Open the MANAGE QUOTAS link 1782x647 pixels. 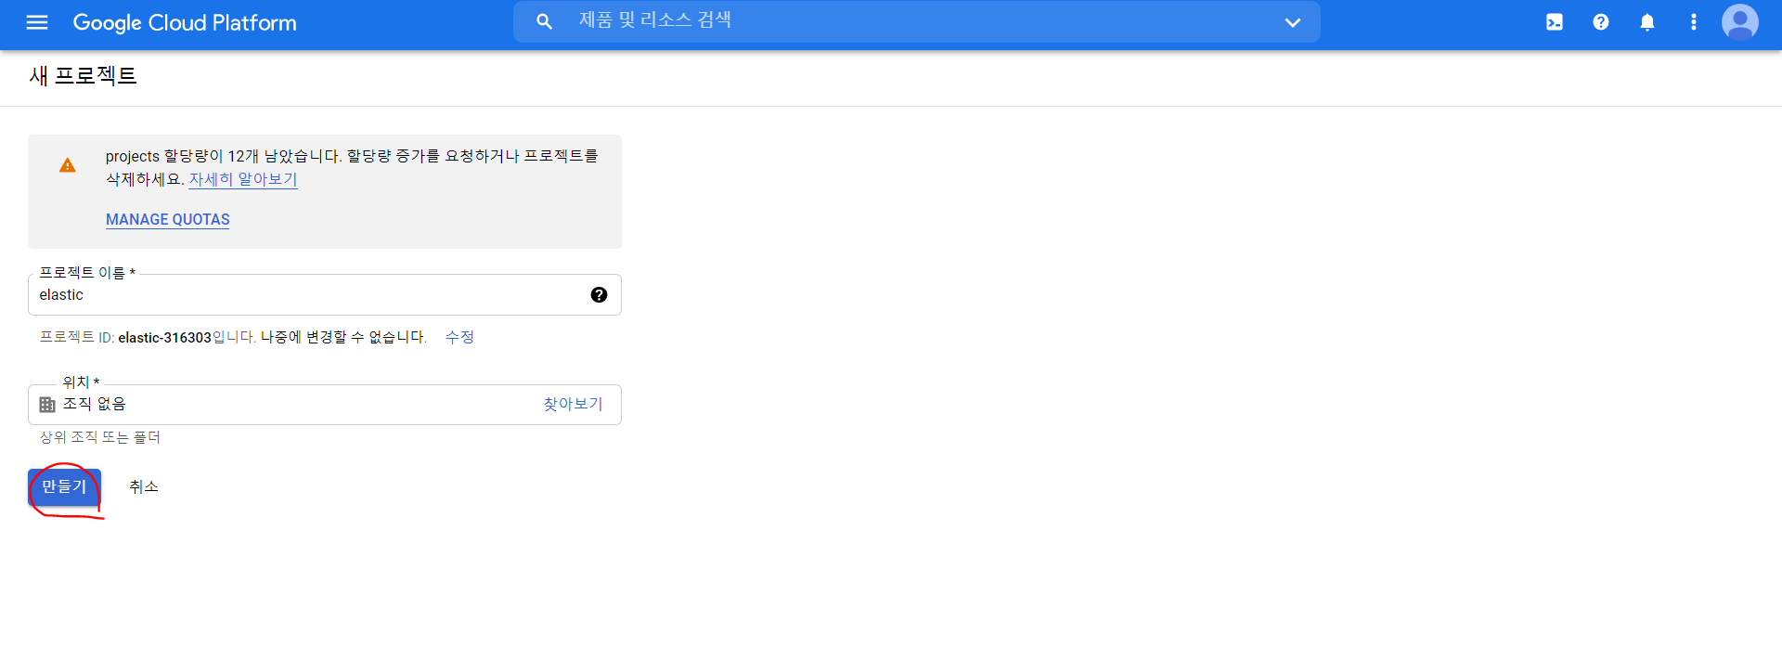tap(168, 220)
